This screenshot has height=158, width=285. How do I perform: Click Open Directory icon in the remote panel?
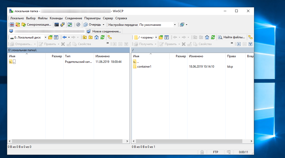coord(161,37)
